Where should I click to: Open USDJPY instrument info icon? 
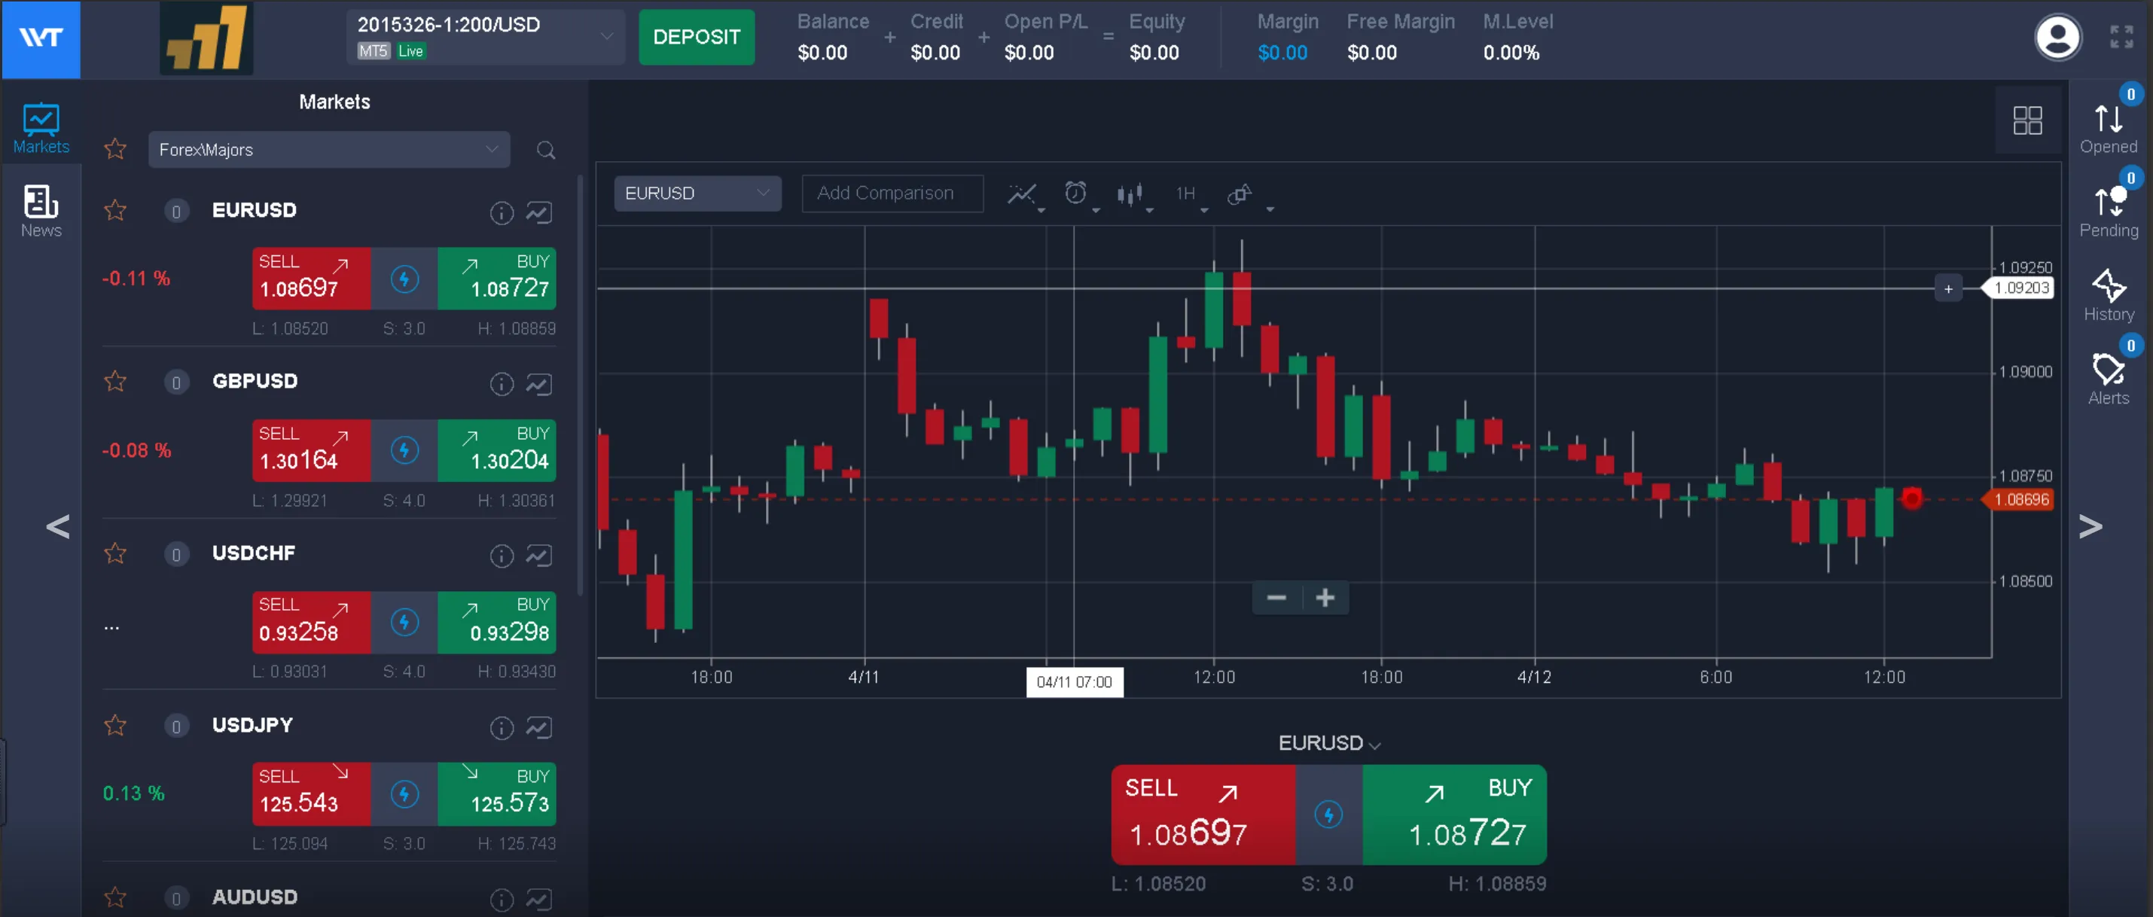pos(501,728)
